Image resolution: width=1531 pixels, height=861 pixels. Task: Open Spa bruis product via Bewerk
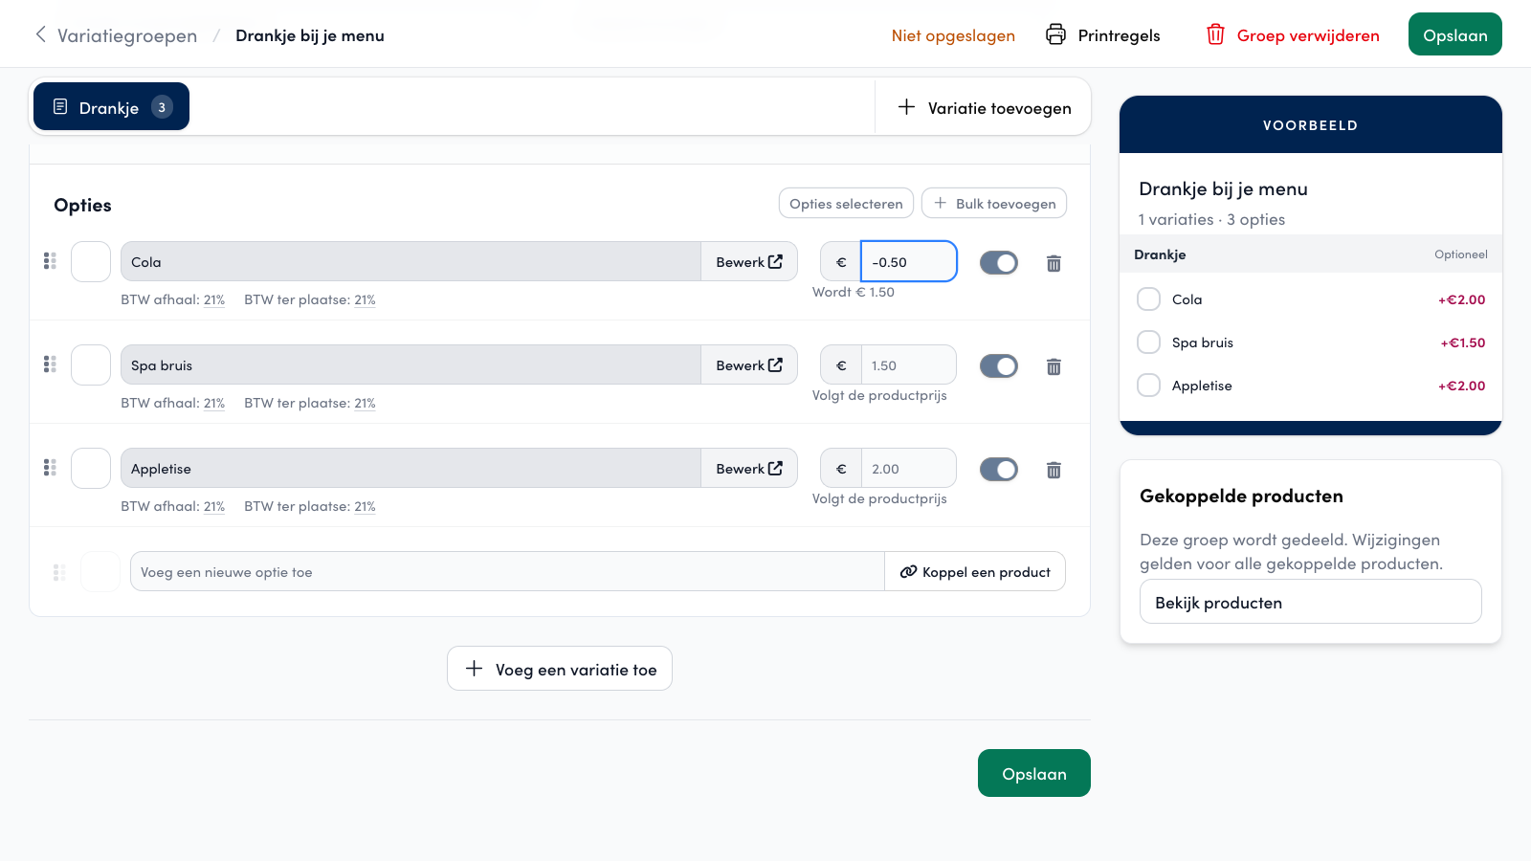tap(749, 364)
